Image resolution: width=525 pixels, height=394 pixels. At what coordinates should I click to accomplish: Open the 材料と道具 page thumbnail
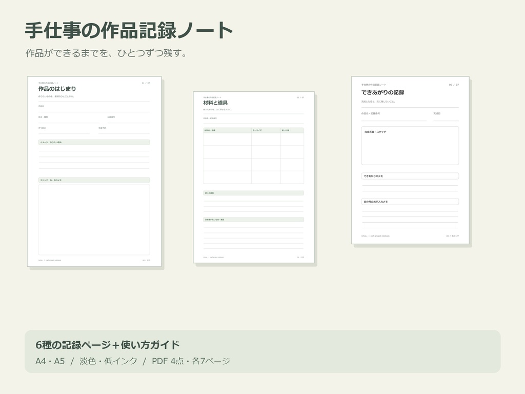pyautogui.click(x=254, y=177)
